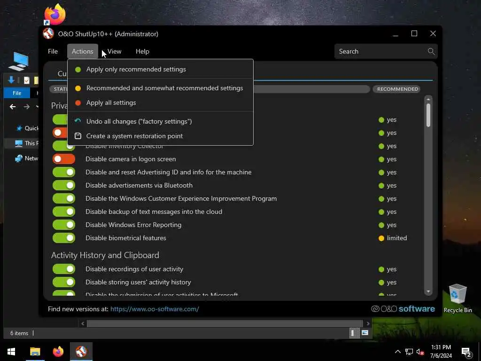Click green icon for Apply only recommended
The width and height of the screenshot is (481, 361).
[78, 70]
